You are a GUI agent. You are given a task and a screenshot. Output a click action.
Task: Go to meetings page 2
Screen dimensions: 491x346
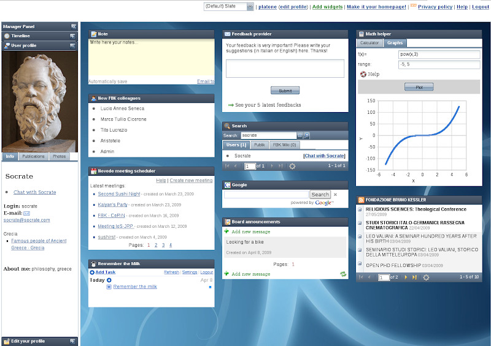point(156,245)
